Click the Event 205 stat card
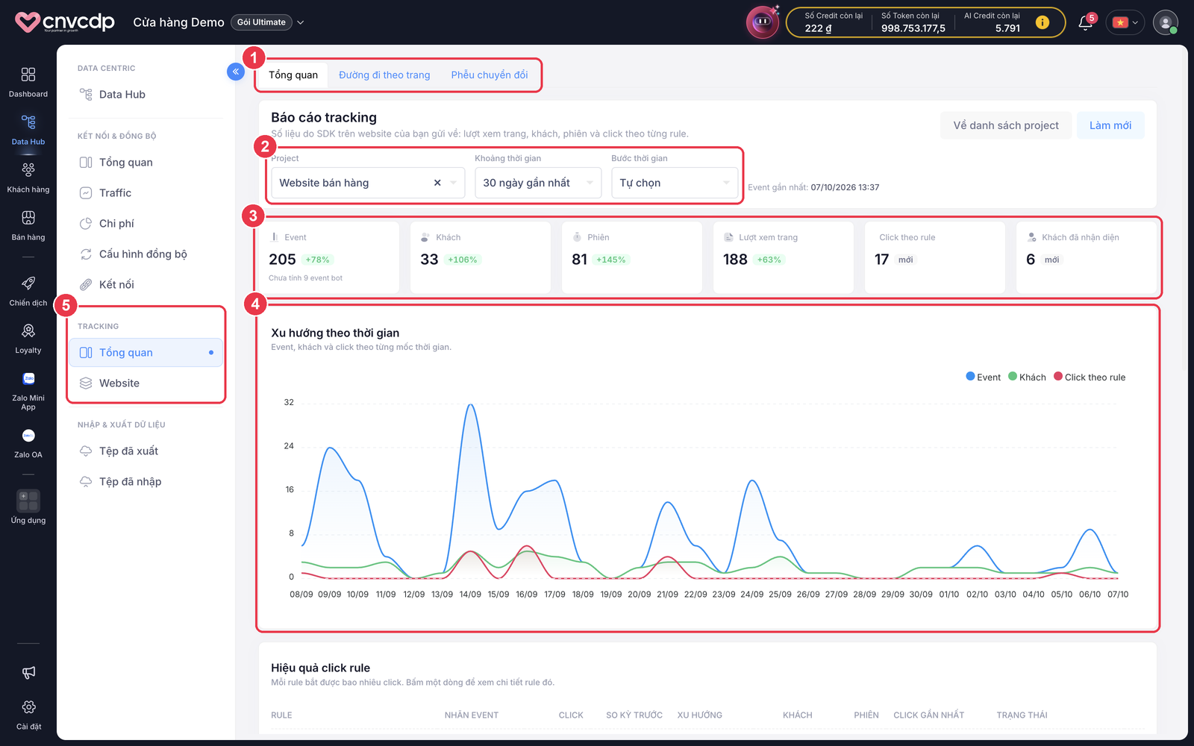 coord(329,257)
